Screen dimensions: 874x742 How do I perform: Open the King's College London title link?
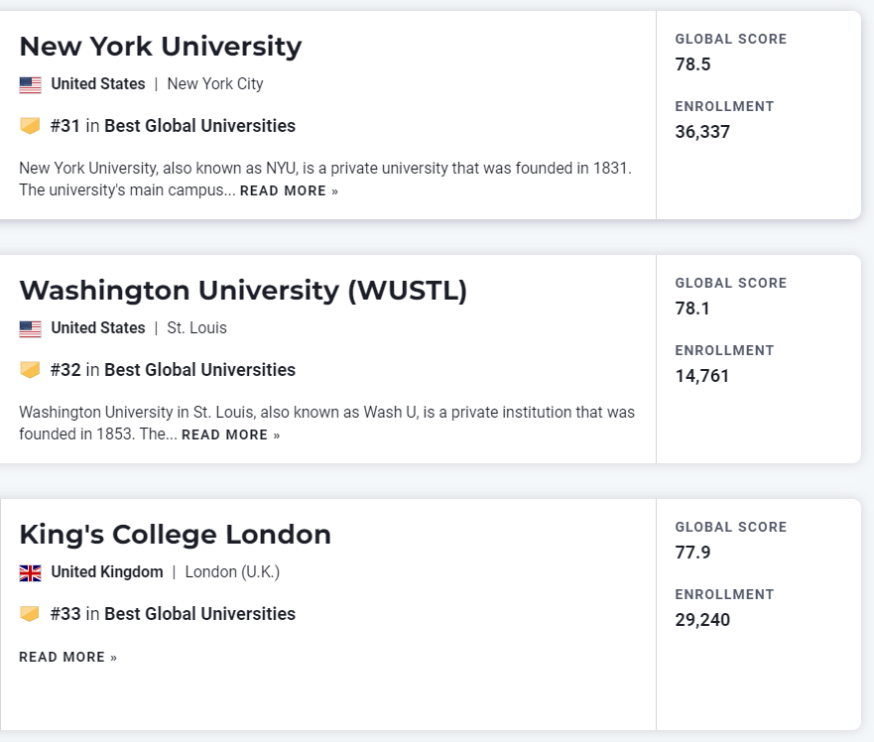175,535
